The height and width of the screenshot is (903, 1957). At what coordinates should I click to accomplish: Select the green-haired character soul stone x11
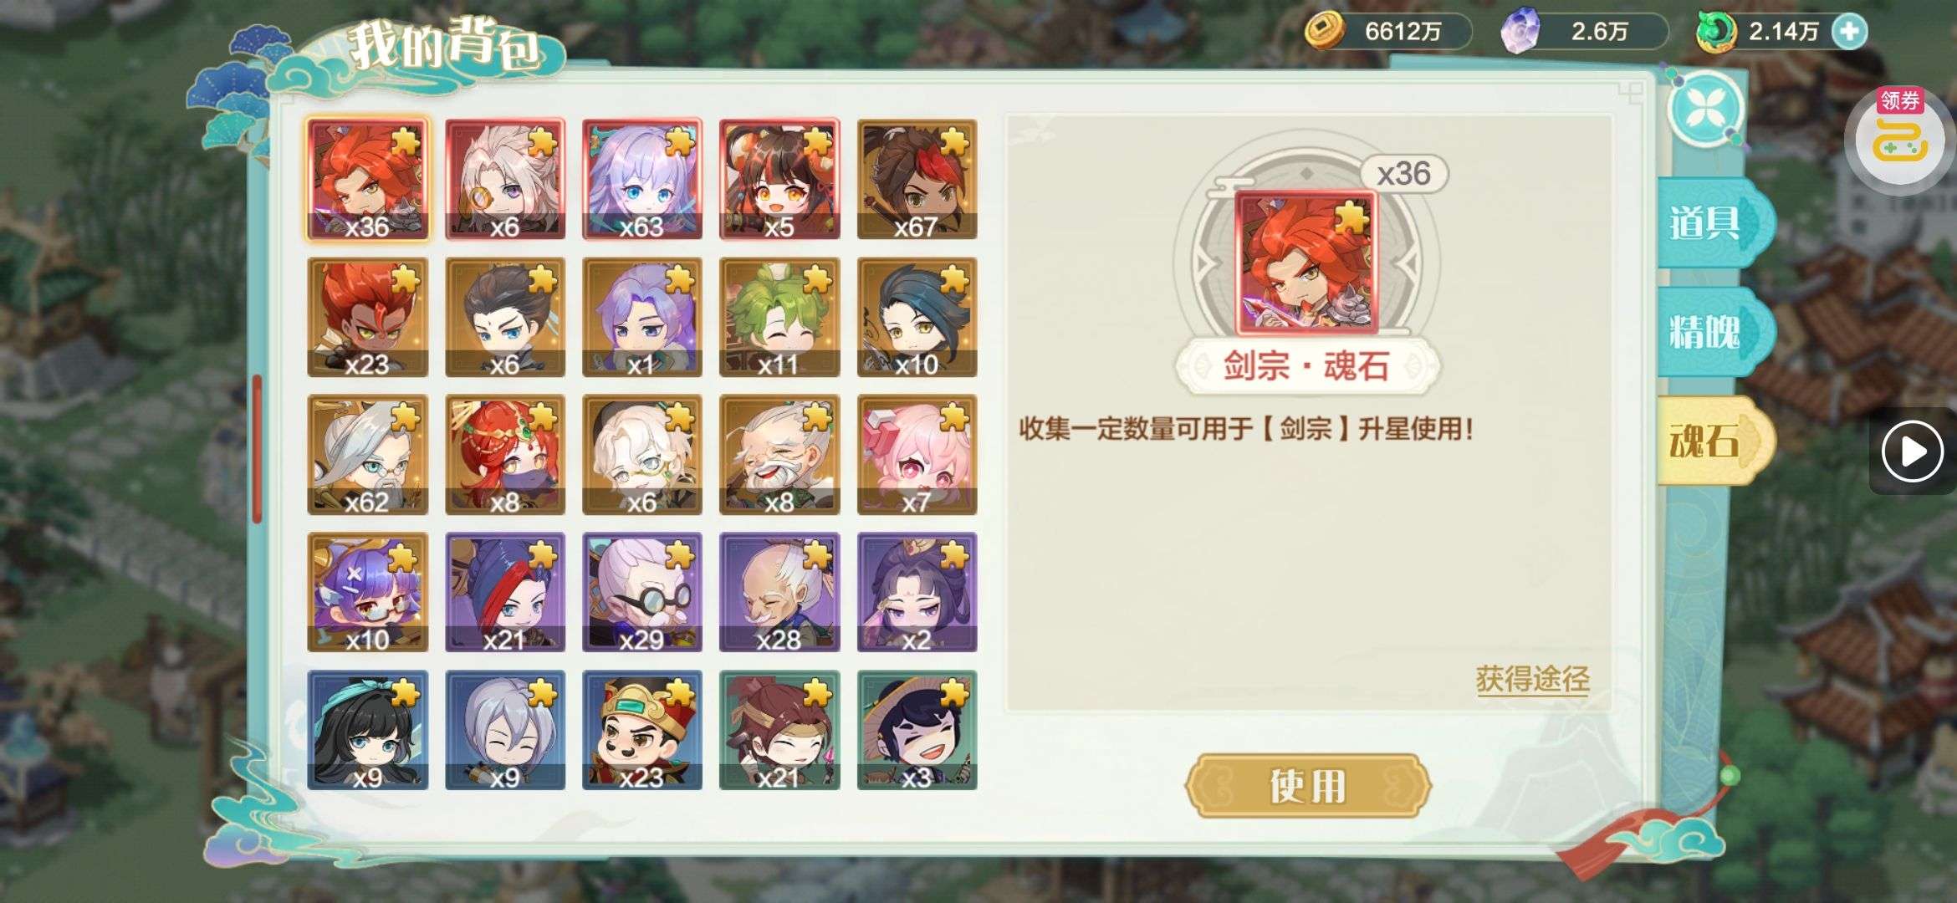[x=779, y=317]
